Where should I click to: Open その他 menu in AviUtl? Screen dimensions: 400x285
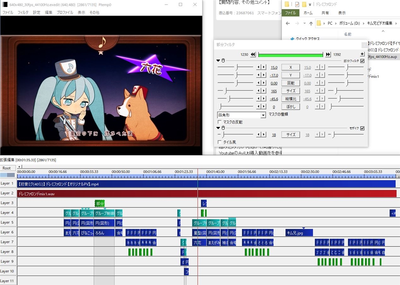(95, 12)
